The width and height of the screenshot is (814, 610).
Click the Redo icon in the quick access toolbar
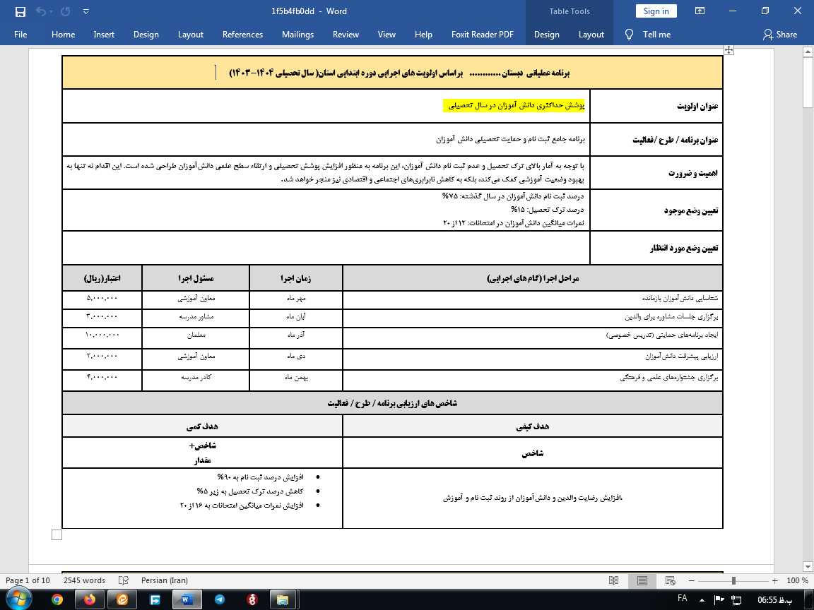point(66,11)
